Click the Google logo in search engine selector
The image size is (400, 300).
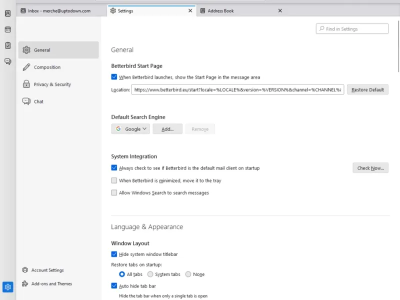pyautogui.click(x=118, y=129)
